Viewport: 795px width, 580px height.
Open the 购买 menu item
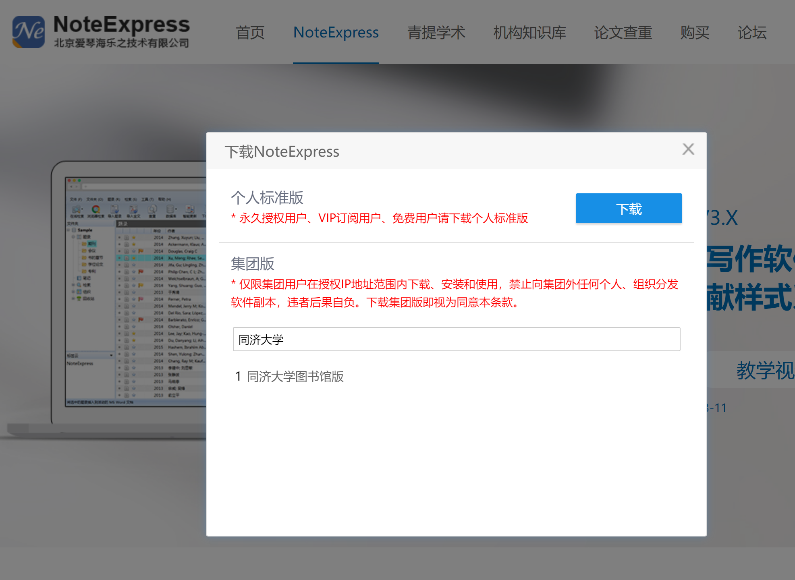click(694, 33)
